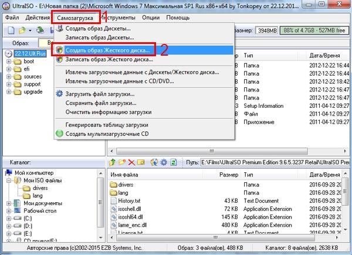Open the Файл menu
352x255 pixels.
(x=12, y=18)
